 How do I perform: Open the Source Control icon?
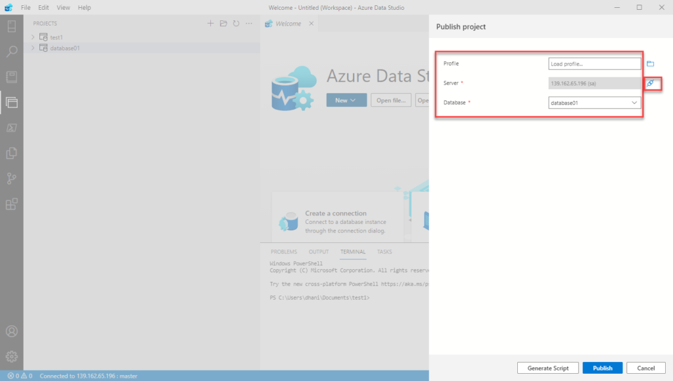click(12, 179)
